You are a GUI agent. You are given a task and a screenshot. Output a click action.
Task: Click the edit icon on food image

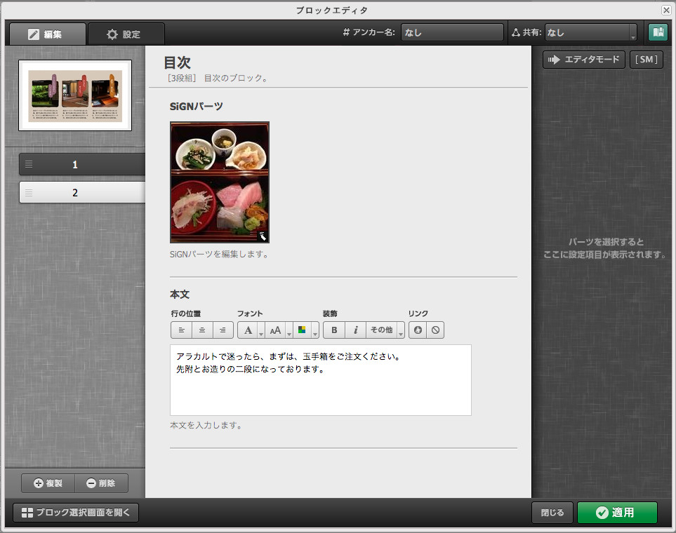(x=262, y=236)
